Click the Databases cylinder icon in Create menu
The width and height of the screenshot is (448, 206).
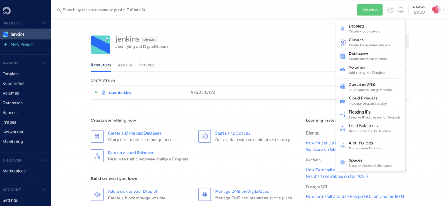point(343,56)
